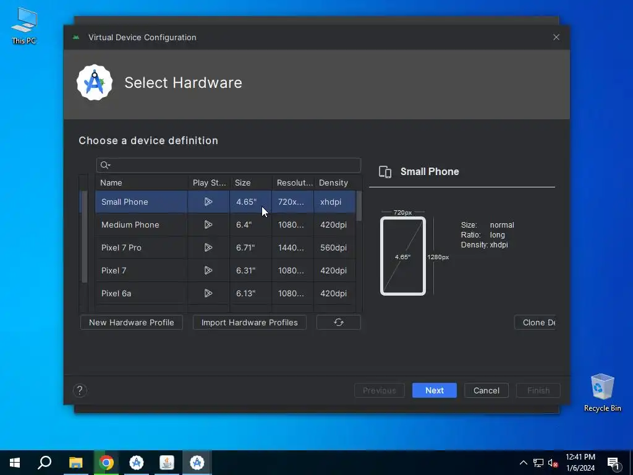
Task: Switch to Google Chrome in the taskbar
Action: pos(106,463)
